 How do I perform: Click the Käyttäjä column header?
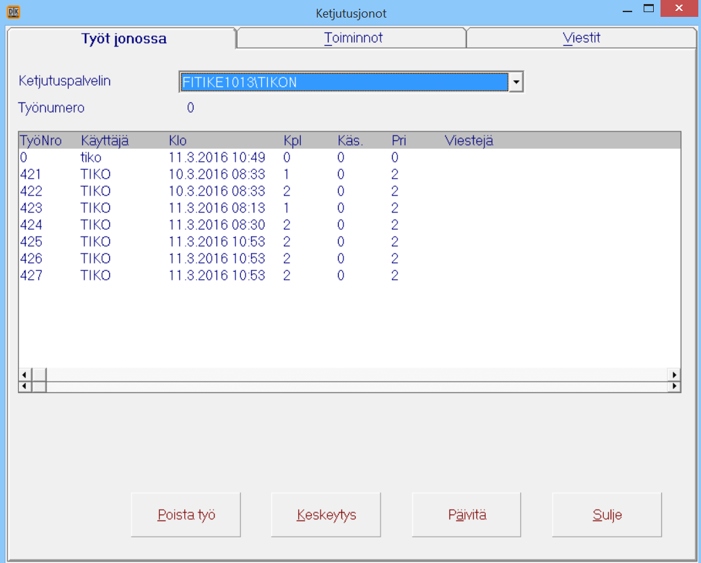pyautogui.click(x=105, y=141)
